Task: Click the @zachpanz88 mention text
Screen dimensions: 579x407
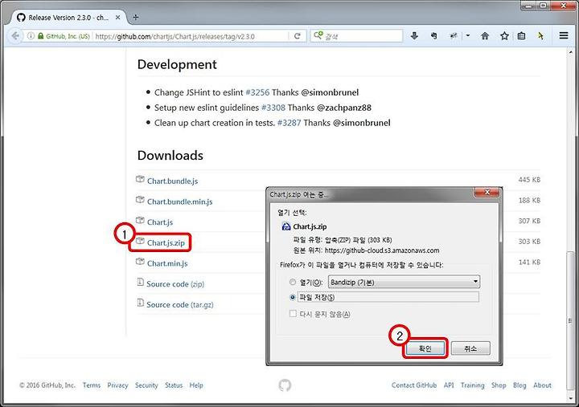Action: [x=344, y=108]
